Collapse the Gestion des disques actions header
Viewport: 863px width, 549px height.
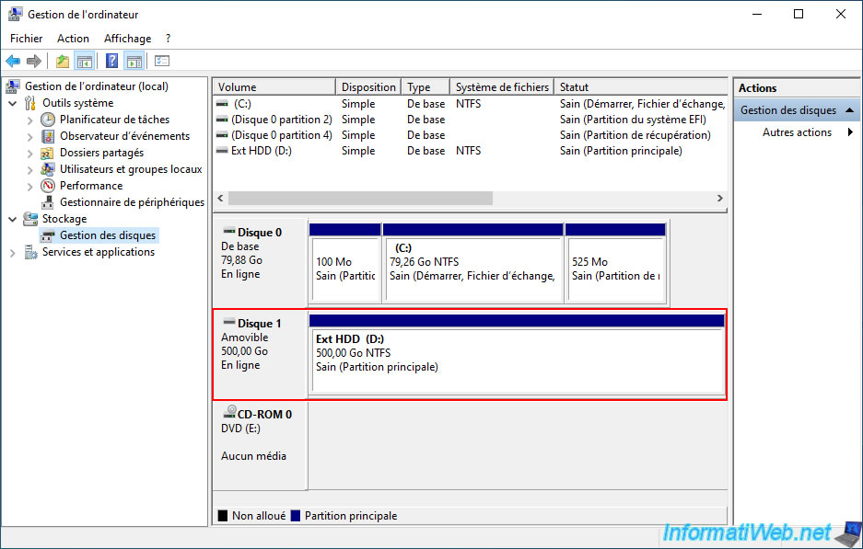(x=851, y=109)
